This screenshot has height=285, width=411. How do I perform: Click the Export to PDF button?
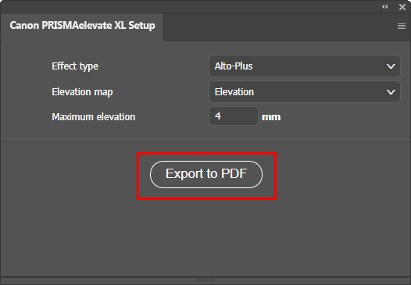206,174
